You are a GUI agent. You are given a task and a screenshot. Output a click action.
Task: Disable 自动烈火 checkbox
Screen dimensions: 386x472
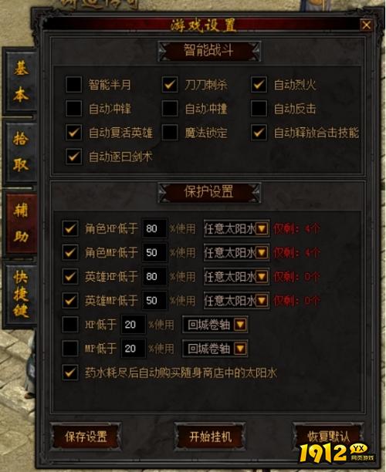259,84
